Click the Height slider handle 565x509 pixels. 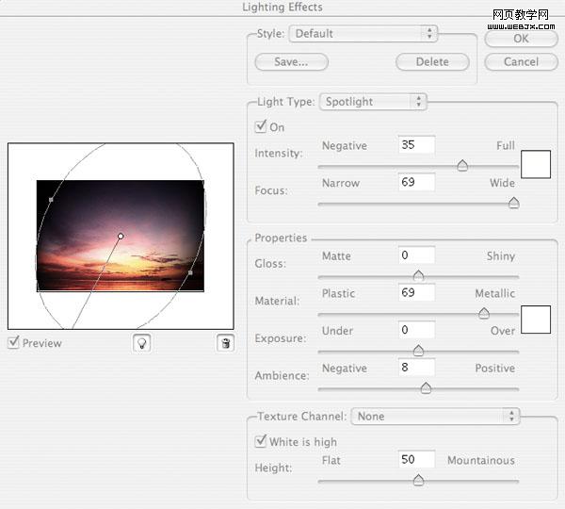(418, 480)
